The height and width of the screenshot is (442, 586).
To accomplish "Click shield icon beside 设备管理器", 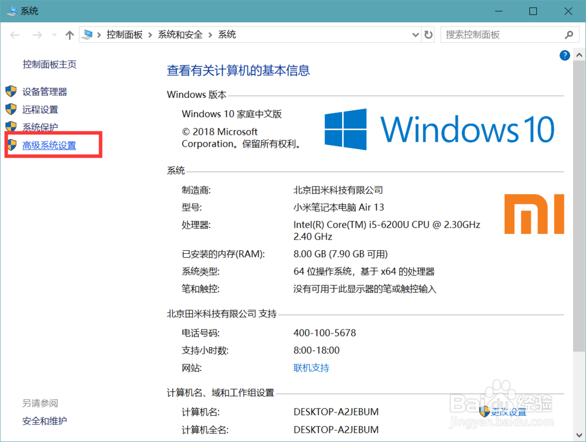I will pyautogui.click(x=11, y=91).
